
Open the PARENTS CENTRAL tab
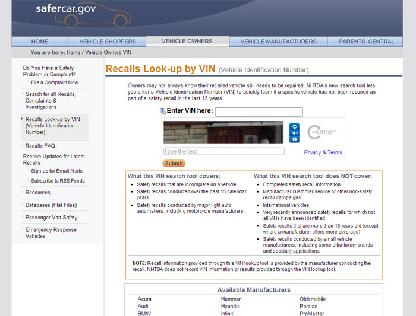click(366, 42)
